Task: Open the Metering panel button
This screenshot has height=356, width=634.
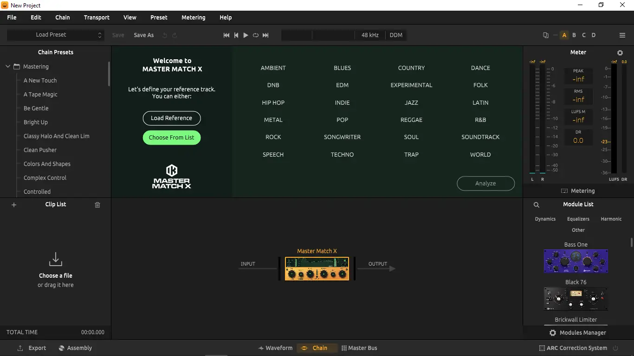Action: point(578,191)
